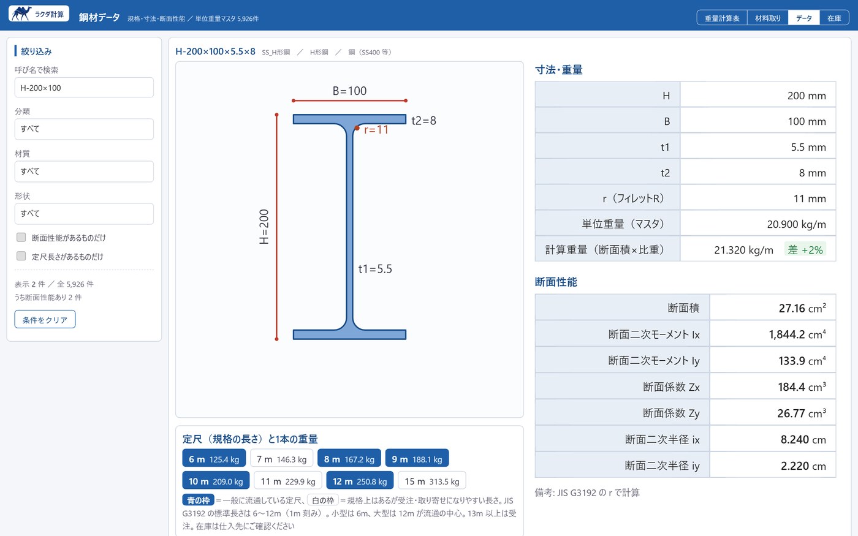
Task: Click the 2.220 cm iy value
Action: coord(803,466)
